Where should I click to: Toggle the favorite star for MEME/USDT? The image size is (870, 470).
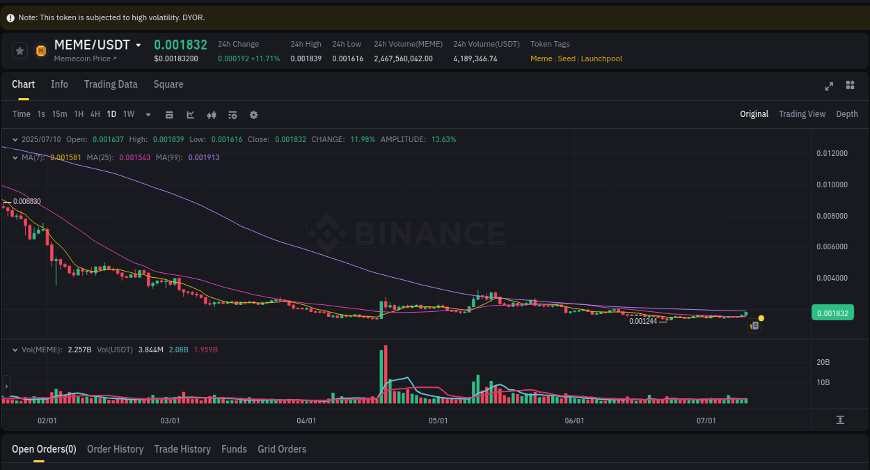tap(19, 50)
